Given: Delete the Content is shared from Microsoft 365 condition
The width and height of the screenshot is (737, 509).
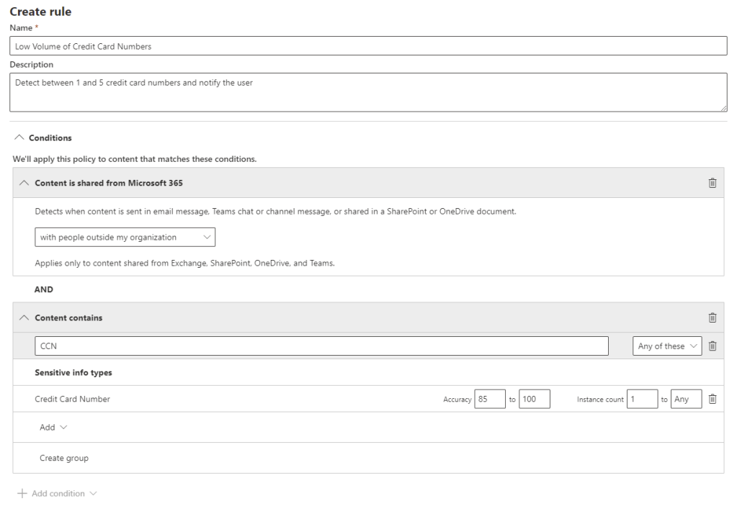Looking at the screenshot, I should (x=713, y=183).
